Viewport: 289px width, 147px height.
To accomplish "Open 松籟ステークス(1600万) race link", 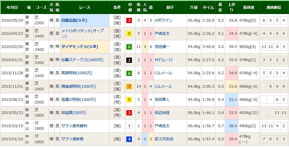I will [x=82, y=60].
